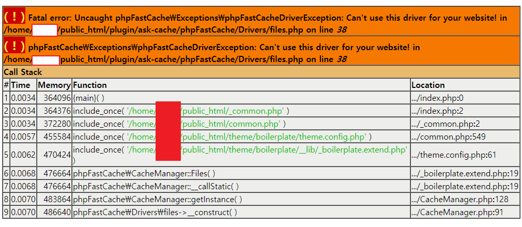Click the _boilerplate.extend.php include path text
Screen dimensions: 522x227
(x=267, y=150)
